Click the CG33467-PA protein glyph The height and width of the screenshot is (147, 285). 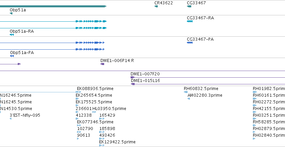pos(190,43)
